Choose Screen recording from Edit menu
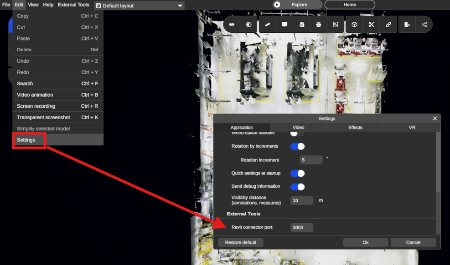This screenshot has width=450, height=265. (x=36, y=106)
